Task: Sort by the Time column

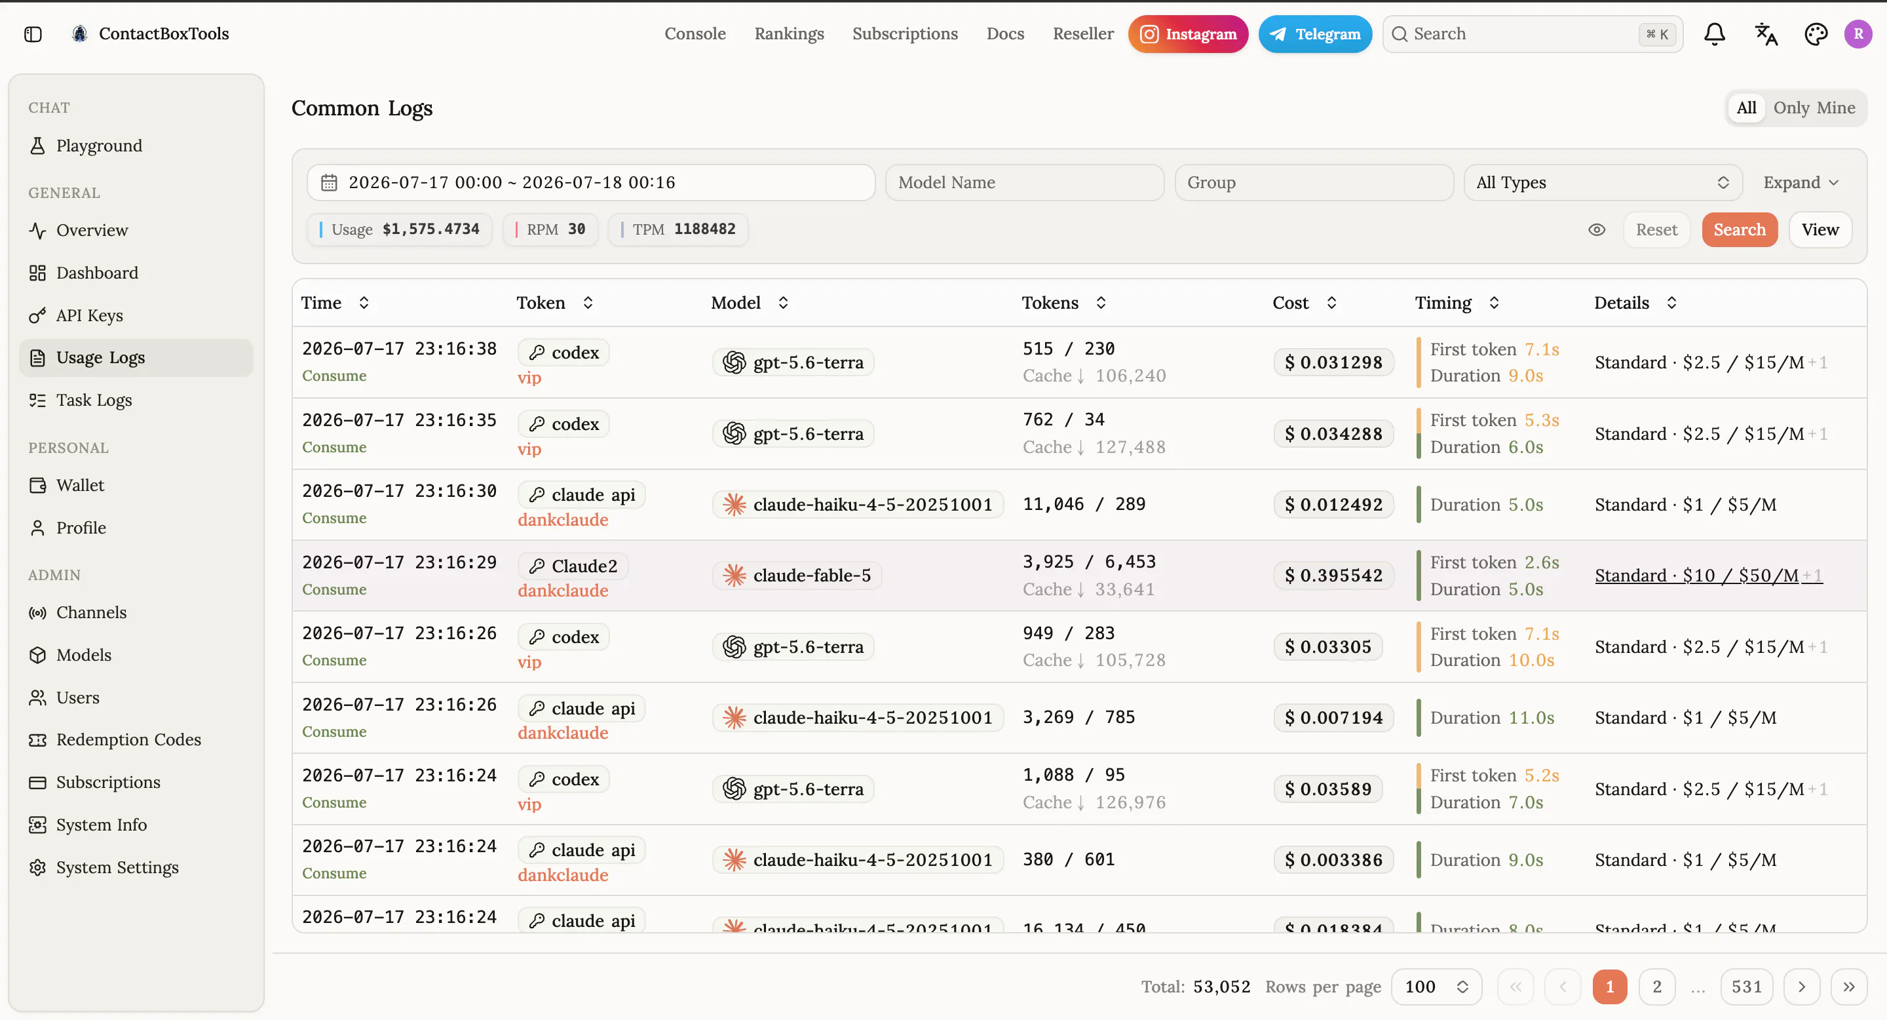Action: click(335, 303)
